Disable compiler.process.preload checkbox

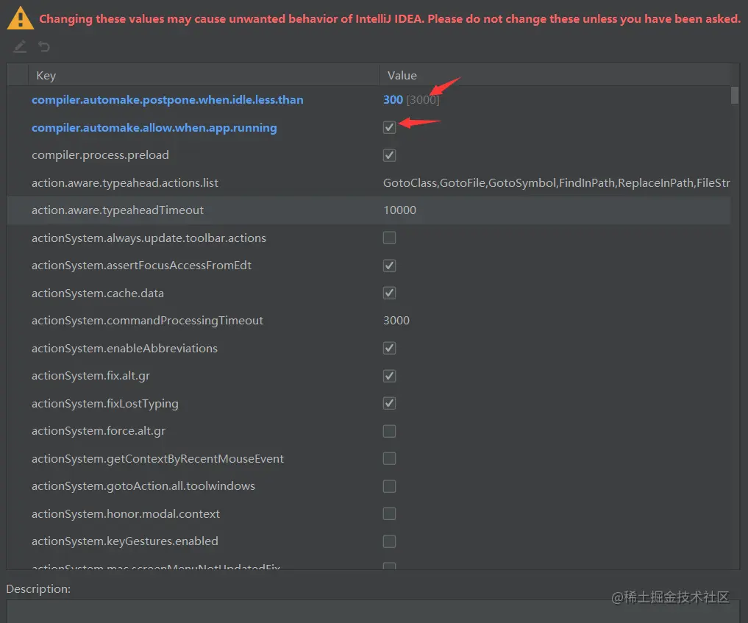click(x=390, y=155)
